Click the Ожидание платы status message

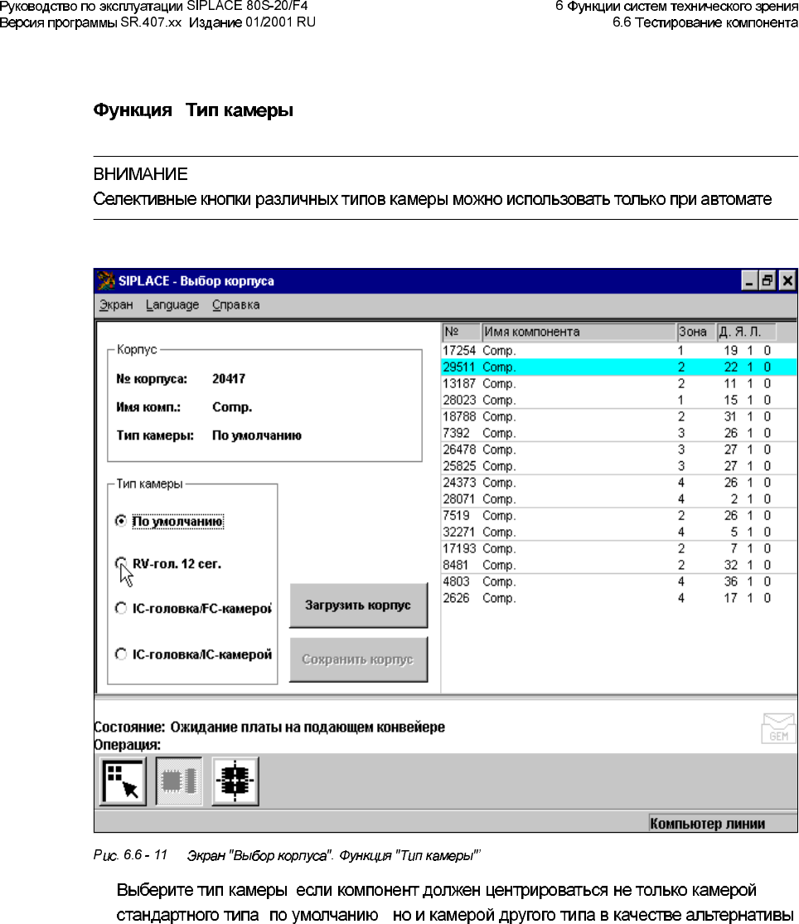pyautogui.click(x=307, y=727)
